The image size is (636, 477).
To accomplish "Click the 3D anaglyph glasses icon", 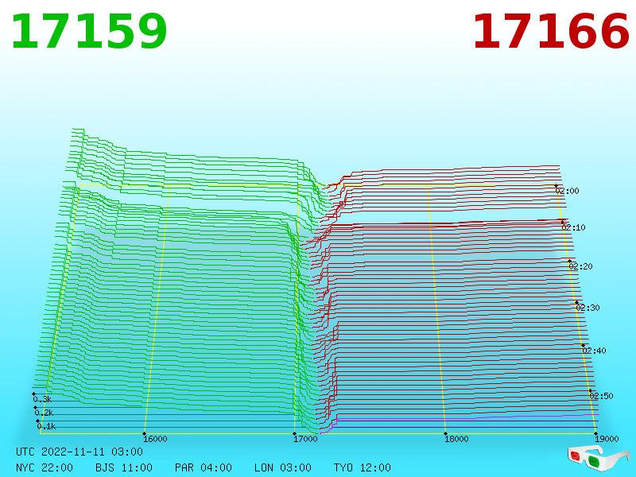I will click(599, 458).
